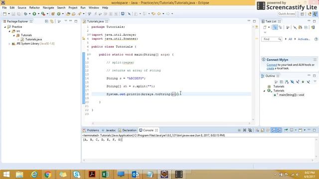Click the All filter link in Task List
Viewport: 319px width, 179px height.
(290, 39)
